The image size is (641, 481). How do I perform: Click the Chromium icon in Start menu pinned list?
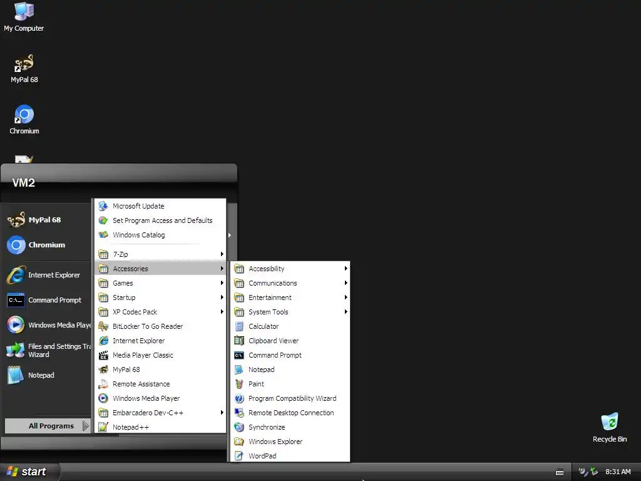[x=16, y=245]
